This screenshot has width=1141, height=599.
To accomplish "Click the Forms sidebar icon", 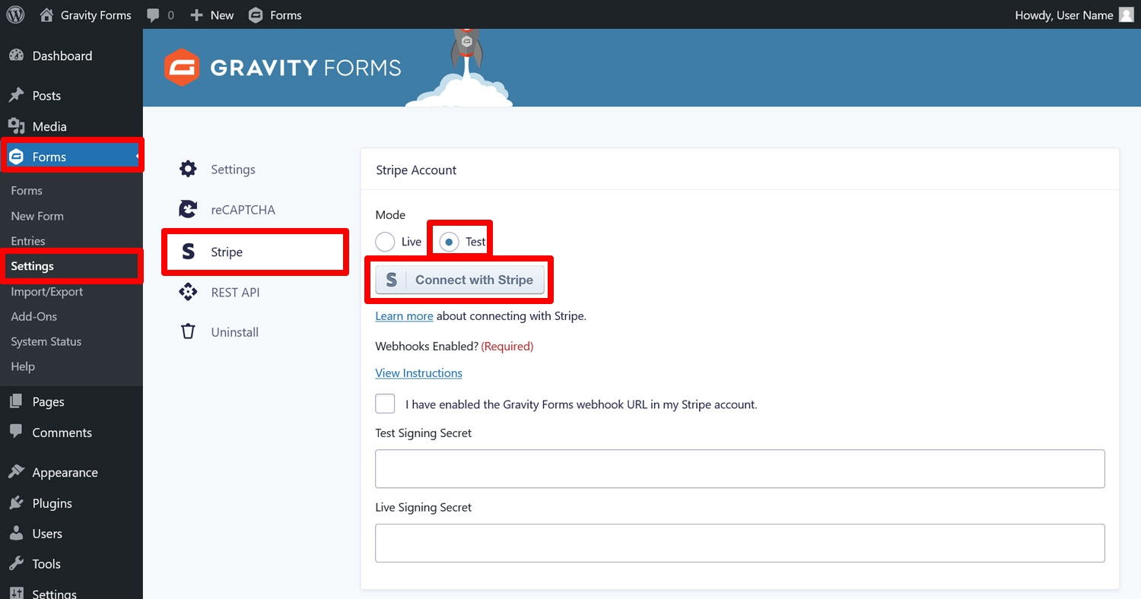I will pos(16,157).
